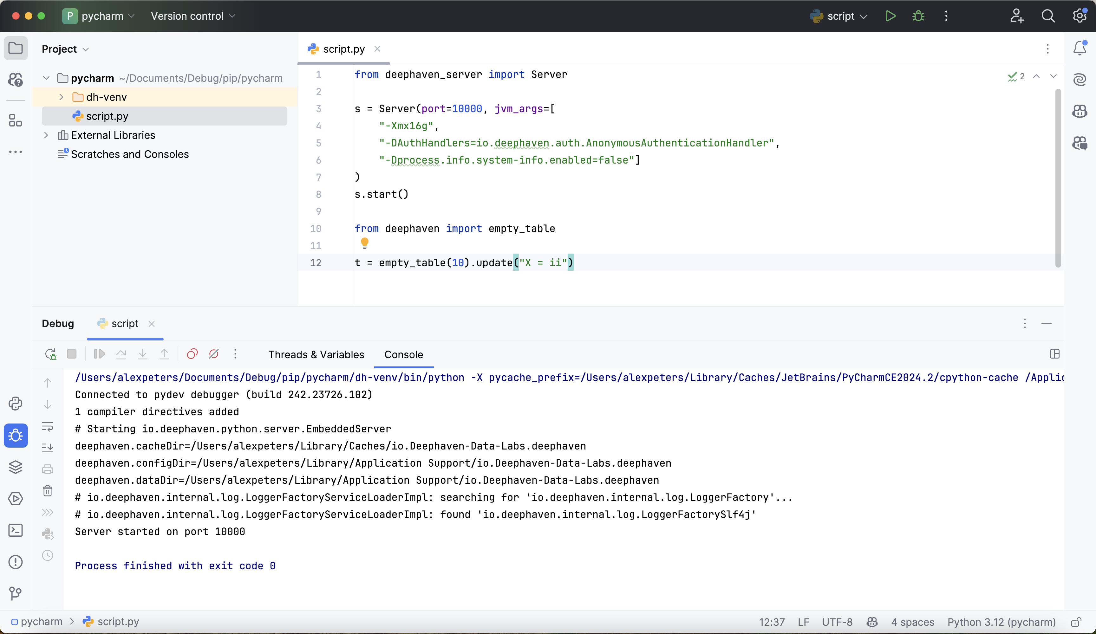Viewport: 1096px width, 634px height.
Task: Open the Git version control tool window
Action: (x=16, y=593)
